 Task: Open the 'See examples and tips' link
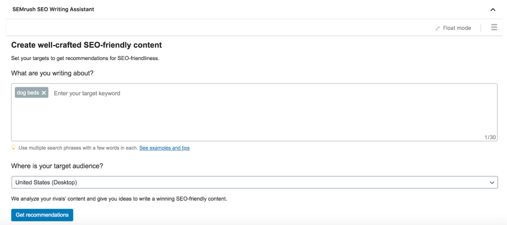click(164, 148)
